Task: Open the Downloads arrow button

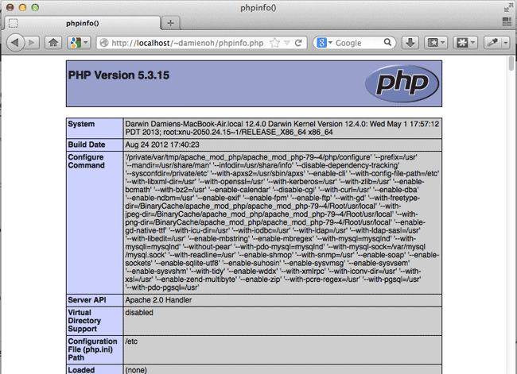Action: 410,43
